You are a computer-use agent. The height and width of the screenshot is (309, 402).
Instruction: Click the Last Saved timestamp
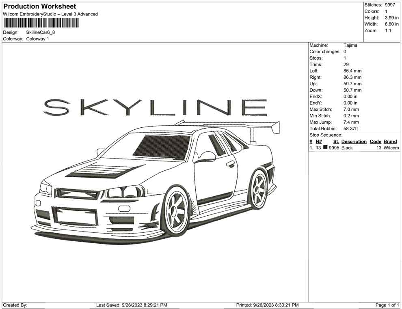click(x=132, y=305)
